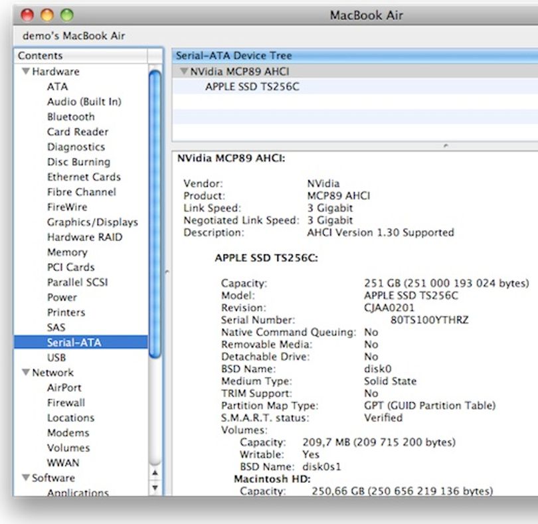Select Bluetooth in the Hardware list
The height and width of the screenshot is (524, 538).
pyautogui.click(x=71, y=117)
